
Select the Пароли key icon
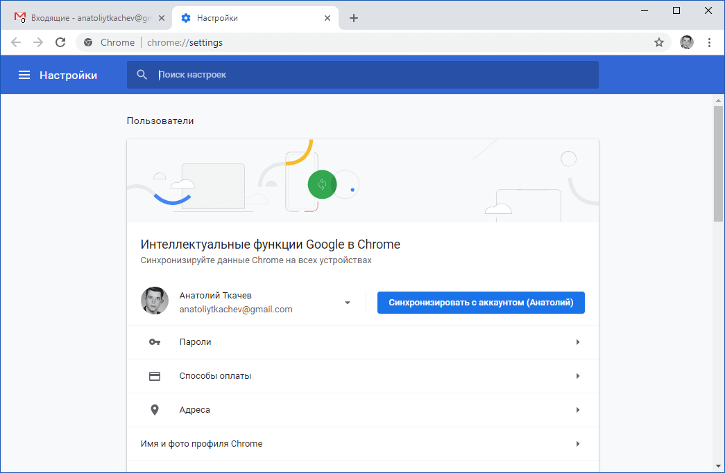click(154, 341)
